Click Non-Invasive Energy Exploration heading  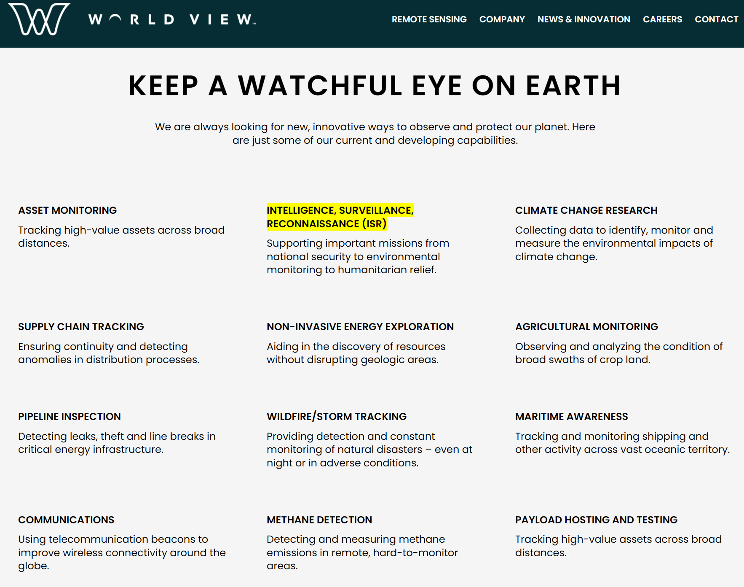tap(360, 327)
